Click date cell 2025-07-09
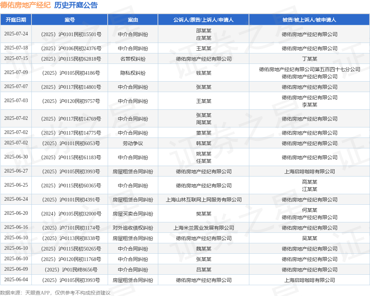The height and width of the screenshot is (296, 370). (x=16, y=72)
